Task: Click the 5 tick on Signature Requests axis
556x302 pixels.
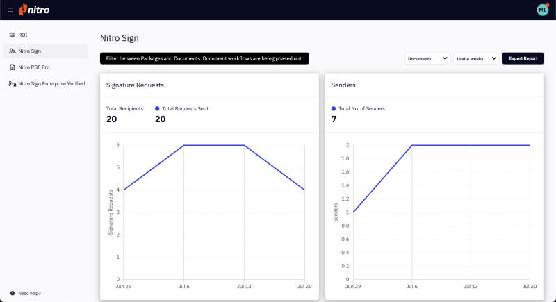Action: pyautogui.click(x=118, y=167)
